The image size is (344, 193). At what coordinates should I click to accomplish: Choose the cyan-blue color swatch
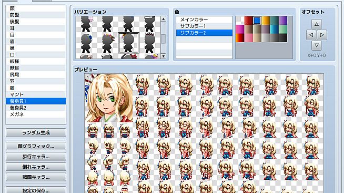coord(274,29)
